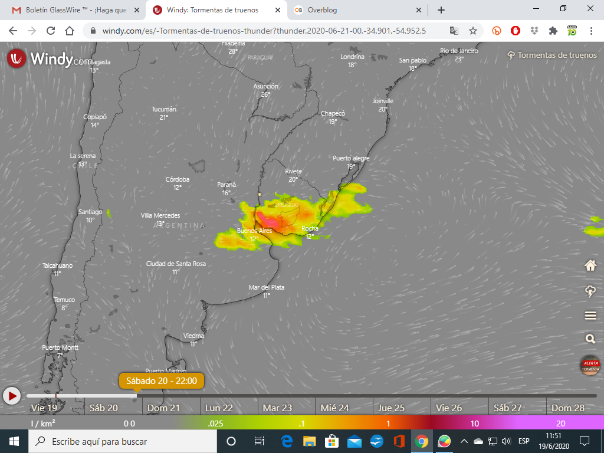The height and width of the screenshot is (453, 604).
Task: Bookmark this page with star icon
Action: pos(473,31)
